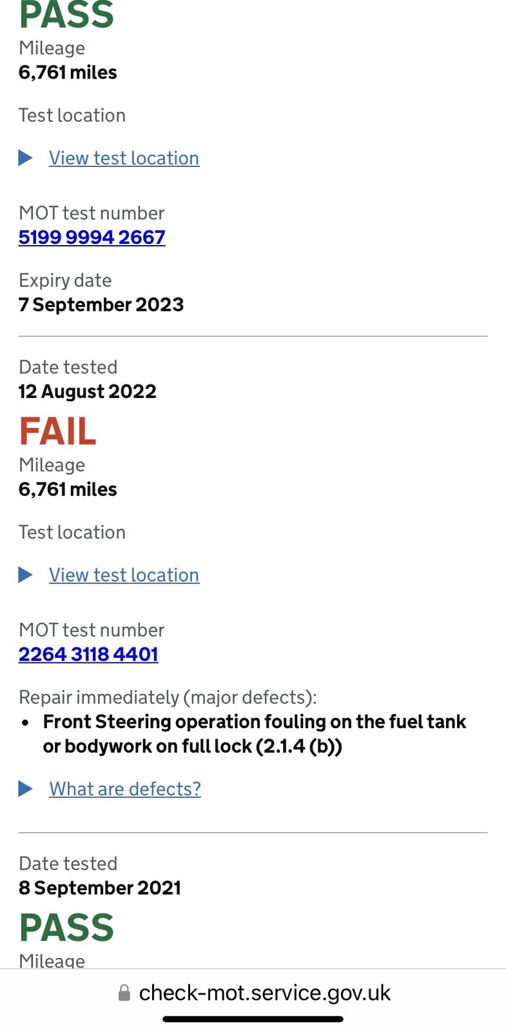This screenshot has width=506, height=1032.
Task: Tap the home indicator bar at the bottom
Action: click(x=253, y=1020)
